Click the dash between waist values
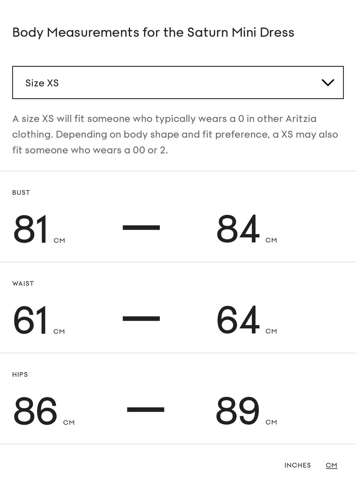The height and width of the screenshot is (489, 356). tap(141, 319)
